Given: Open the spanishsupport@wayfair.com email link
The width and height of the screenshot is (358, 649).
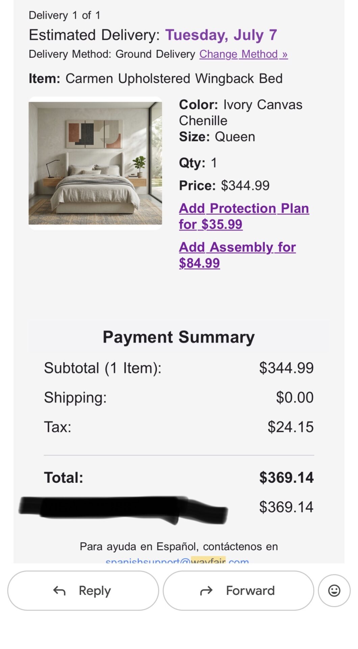Looking at the screenshot, I should coord(177,560).
